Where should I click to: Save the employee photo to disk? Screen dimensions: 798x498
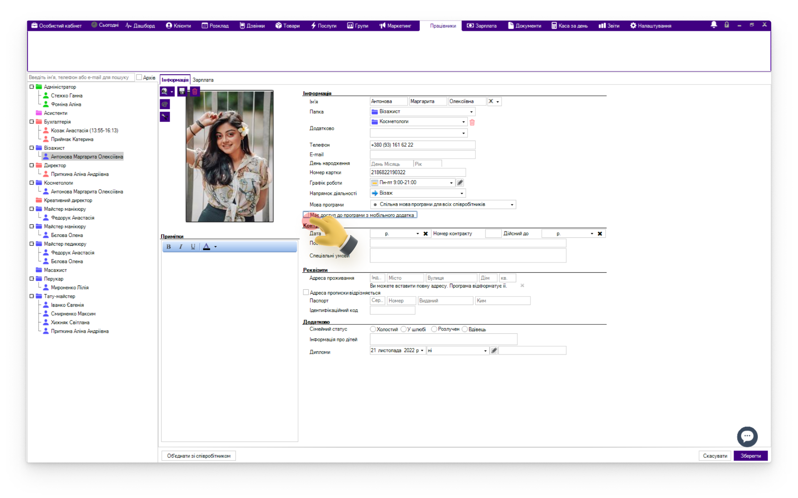tap(182, 91)
